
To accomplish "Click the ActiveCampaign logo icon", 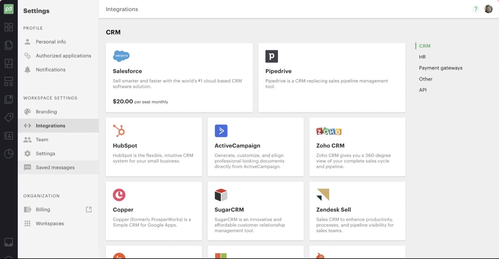I will pyautogui.click(x=221, y=131).
